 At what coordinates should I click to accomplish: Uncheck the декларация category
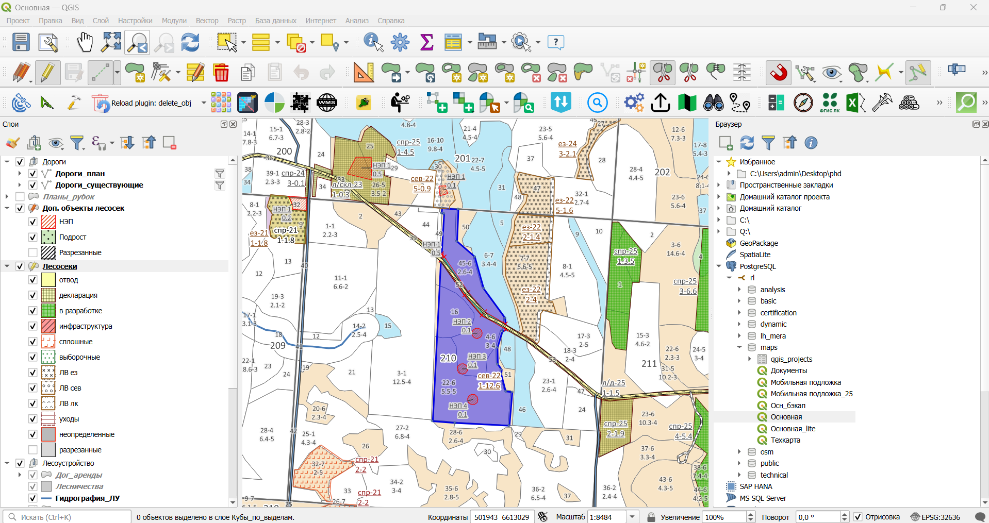coord(32,295)
